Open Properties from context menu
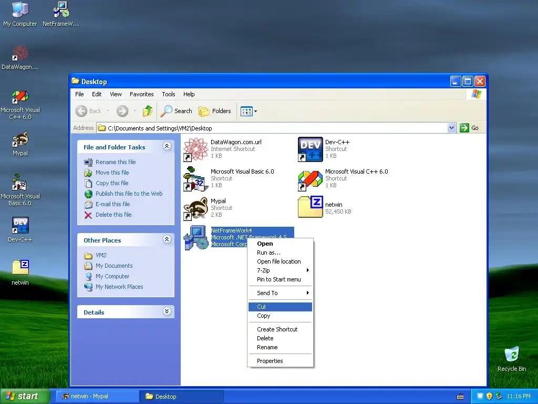Screen dimensions: 538x404 tap(280, 361)
